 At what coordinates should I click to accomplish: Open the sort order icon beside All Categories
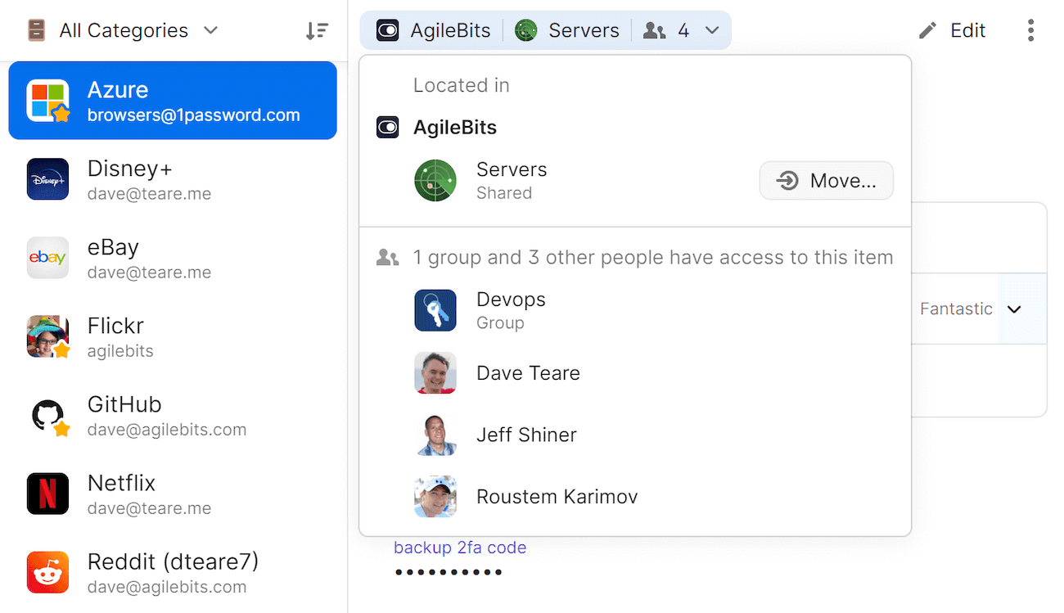coord(317,29)
